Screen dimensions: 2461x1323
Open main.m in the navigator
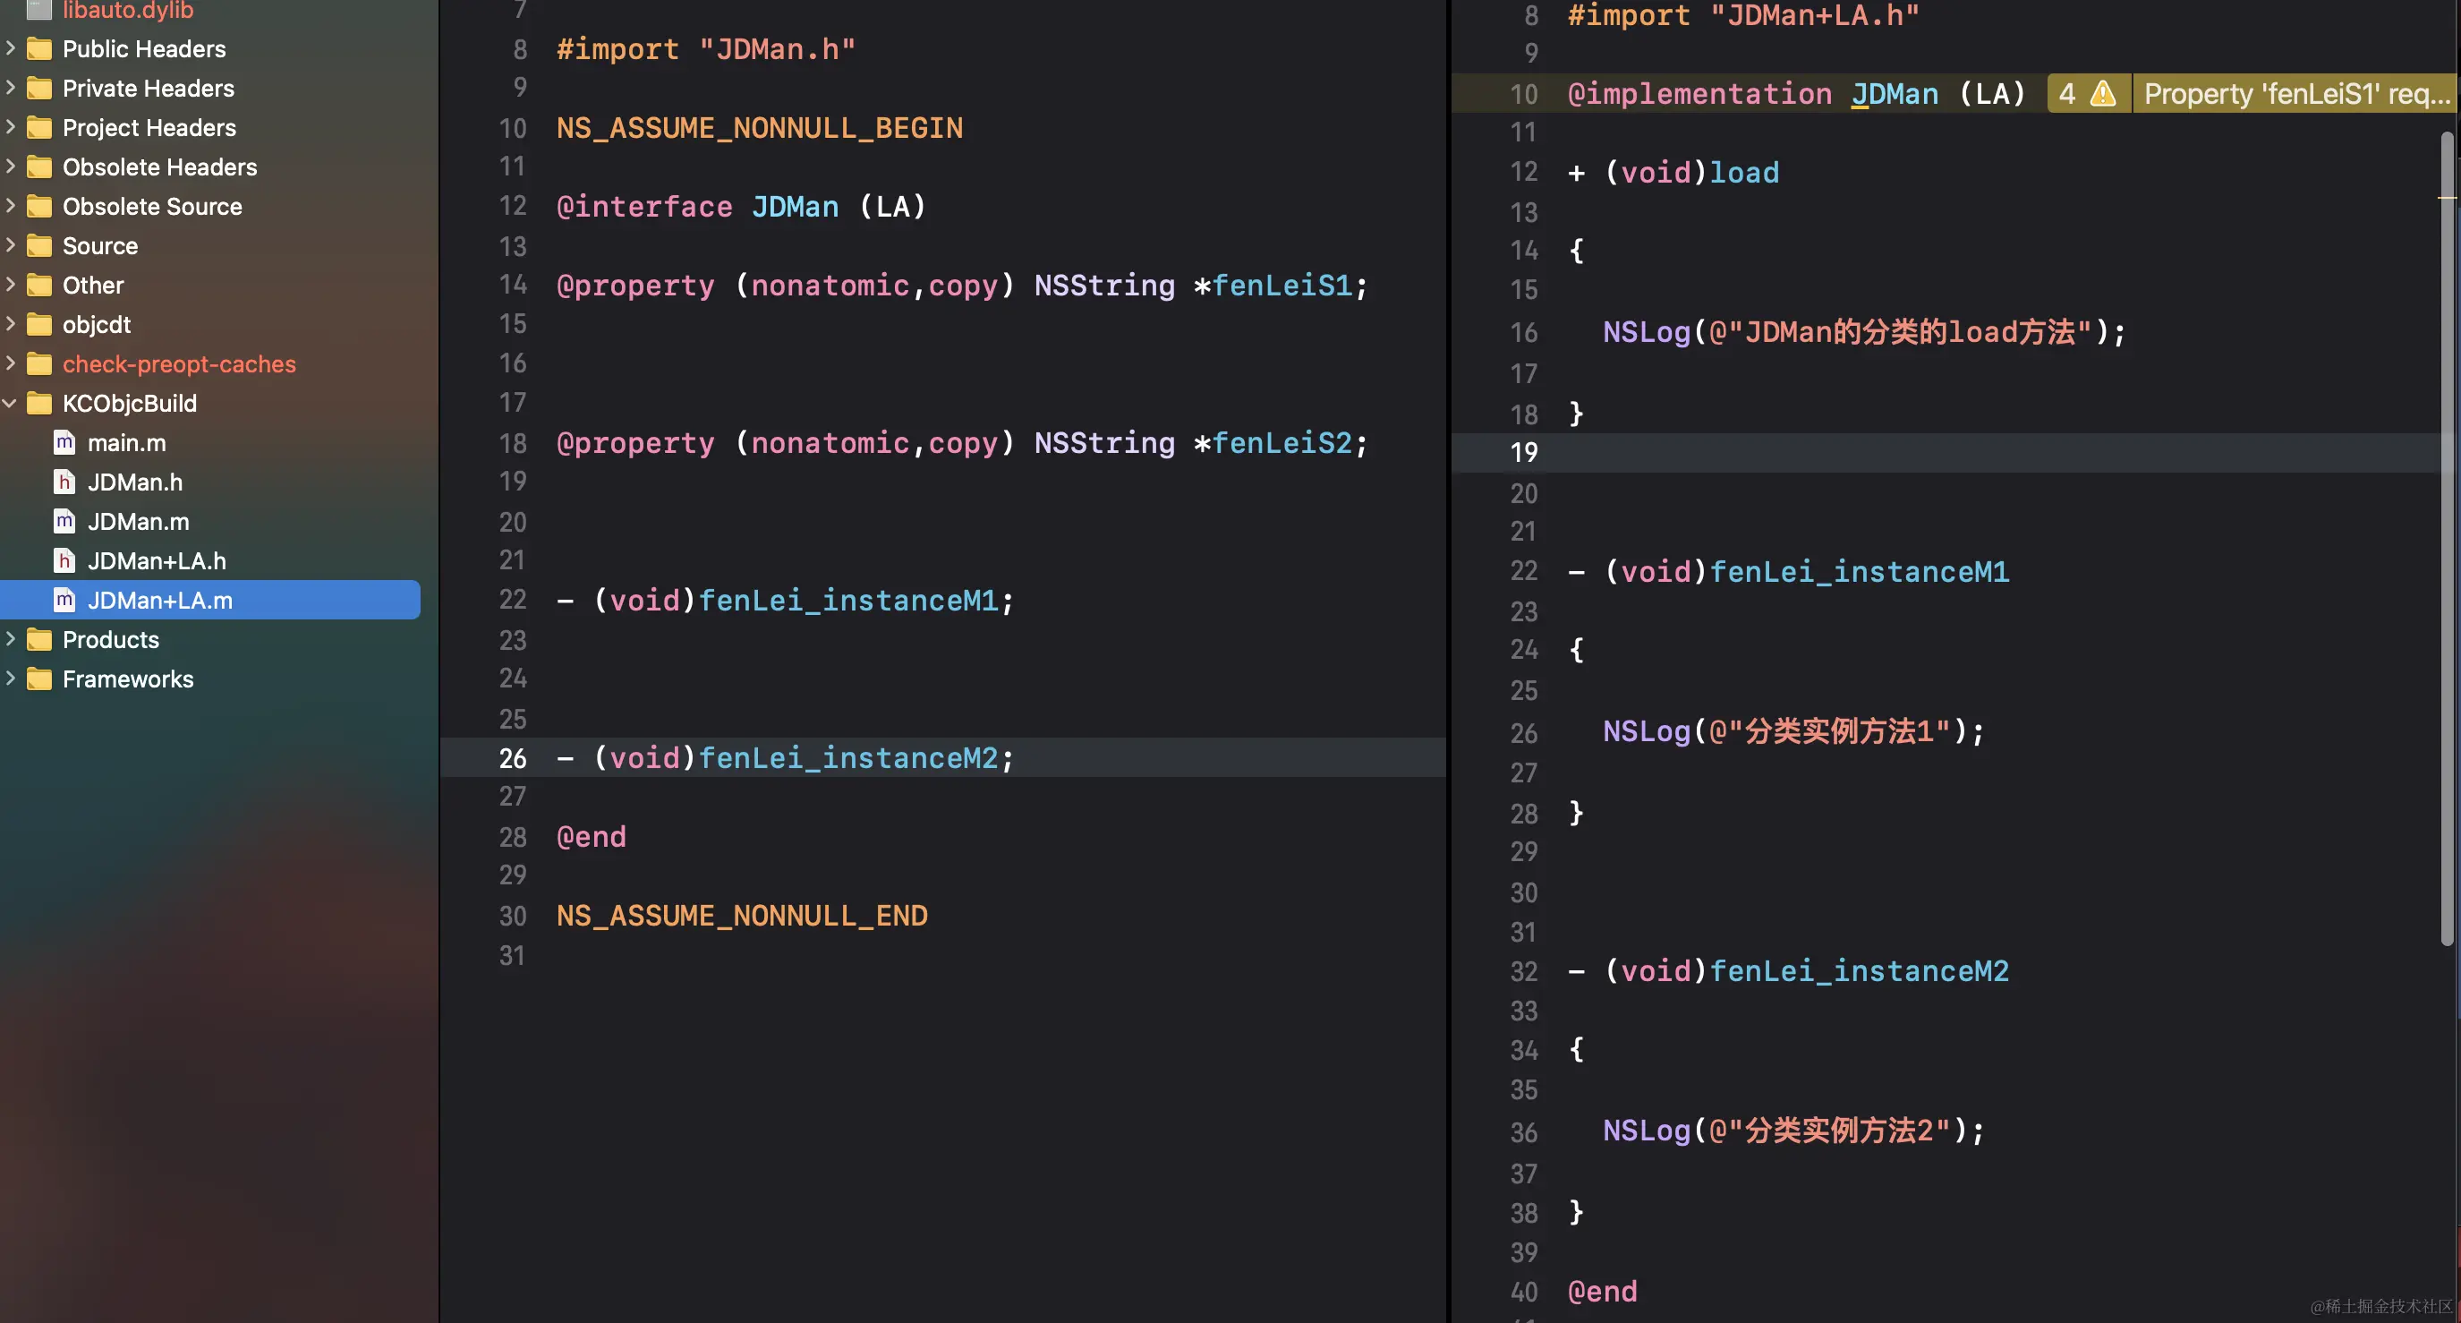point(126,442)
